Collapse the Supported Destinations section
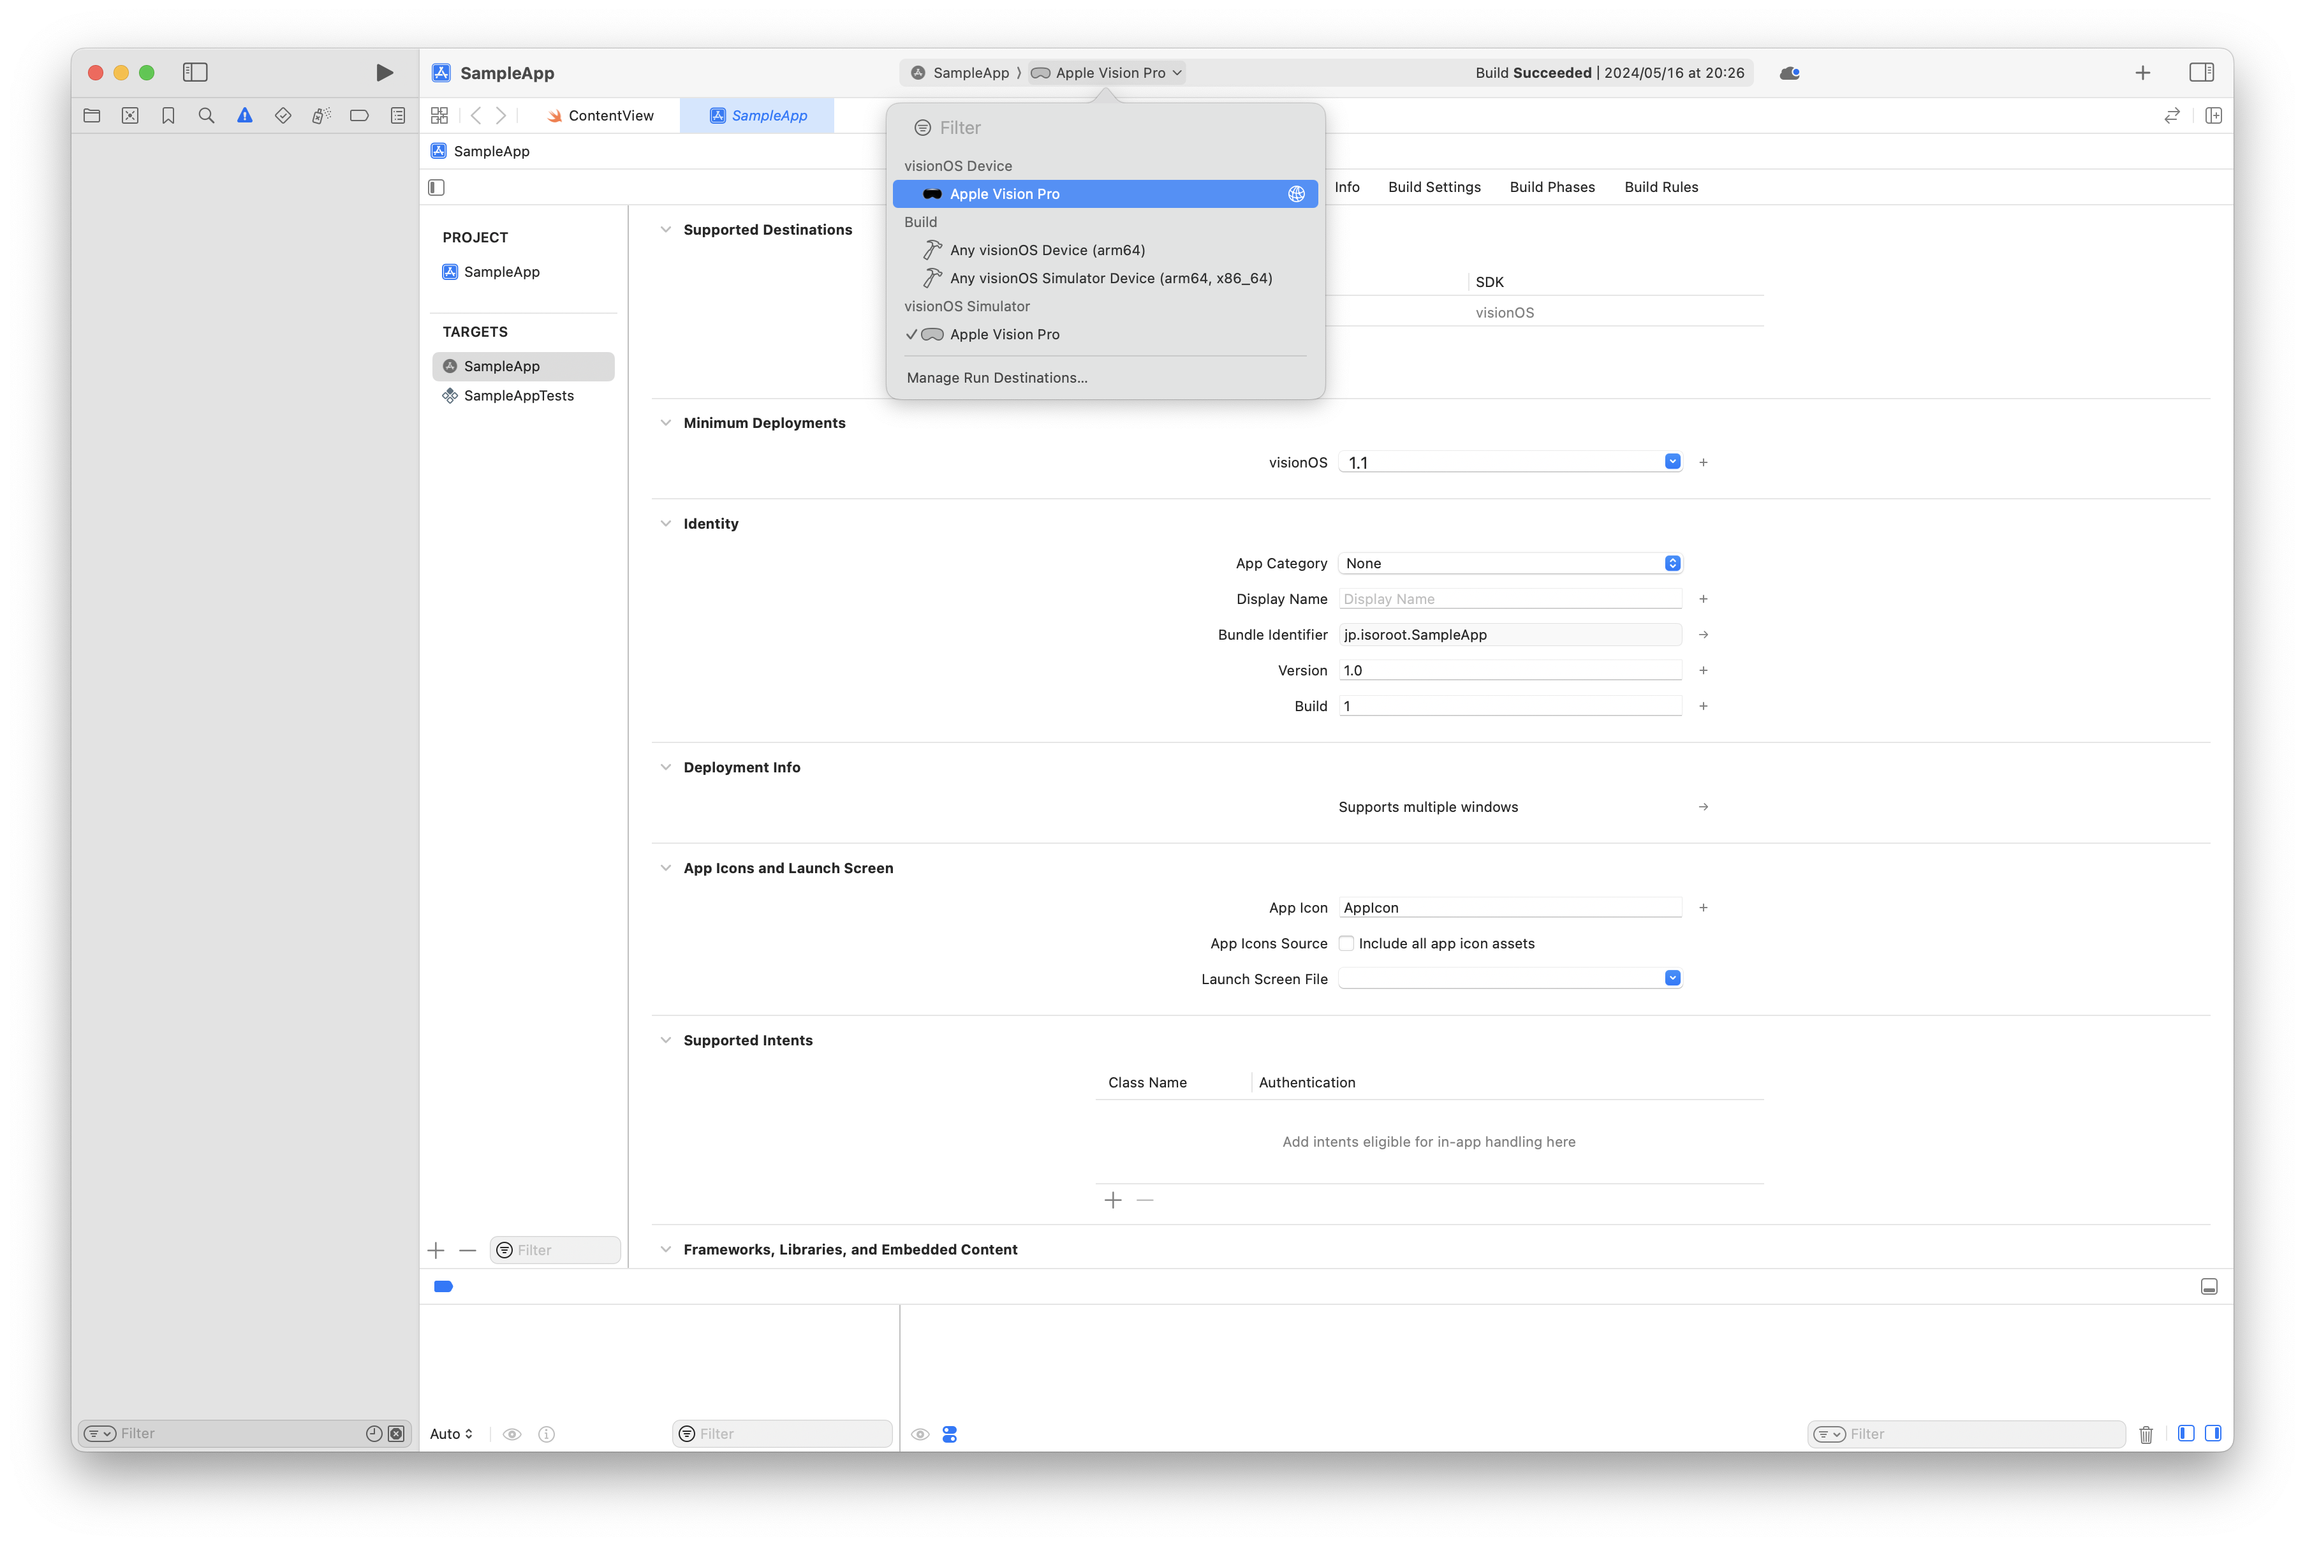 tap(665, 230)
